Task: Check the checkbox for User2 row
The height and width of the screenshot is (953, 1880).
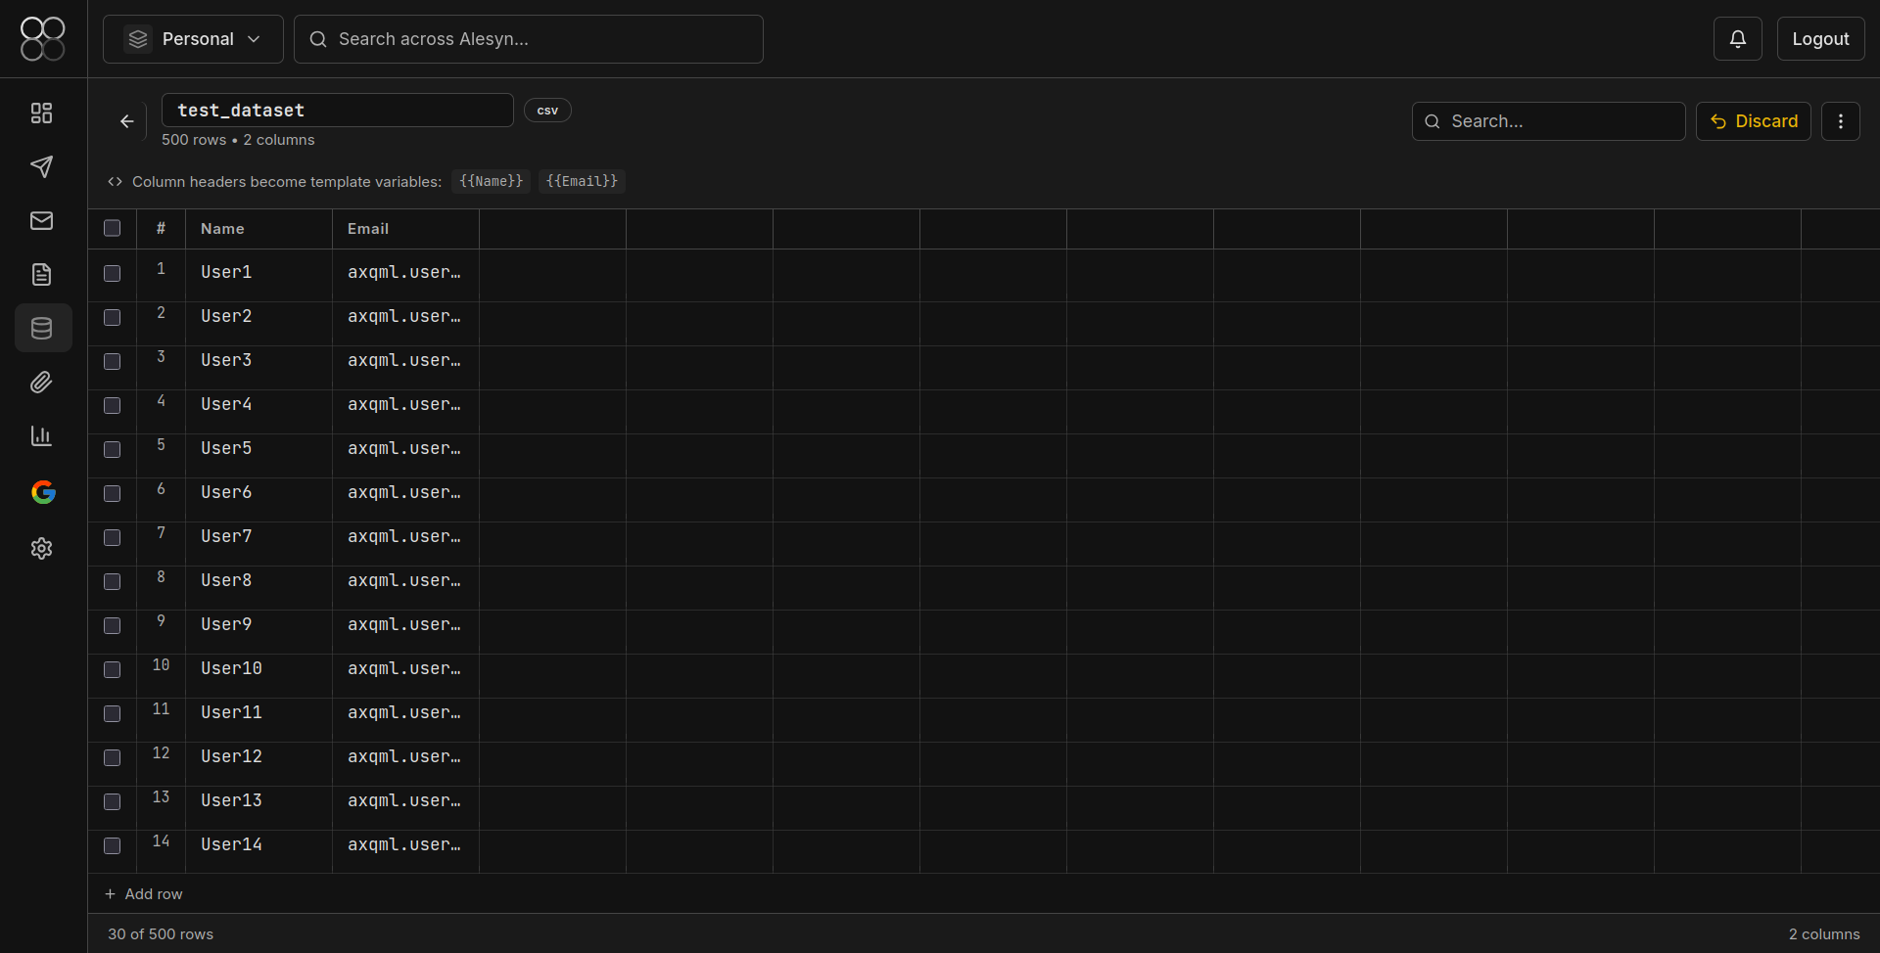Action: [x=113, y=317]
